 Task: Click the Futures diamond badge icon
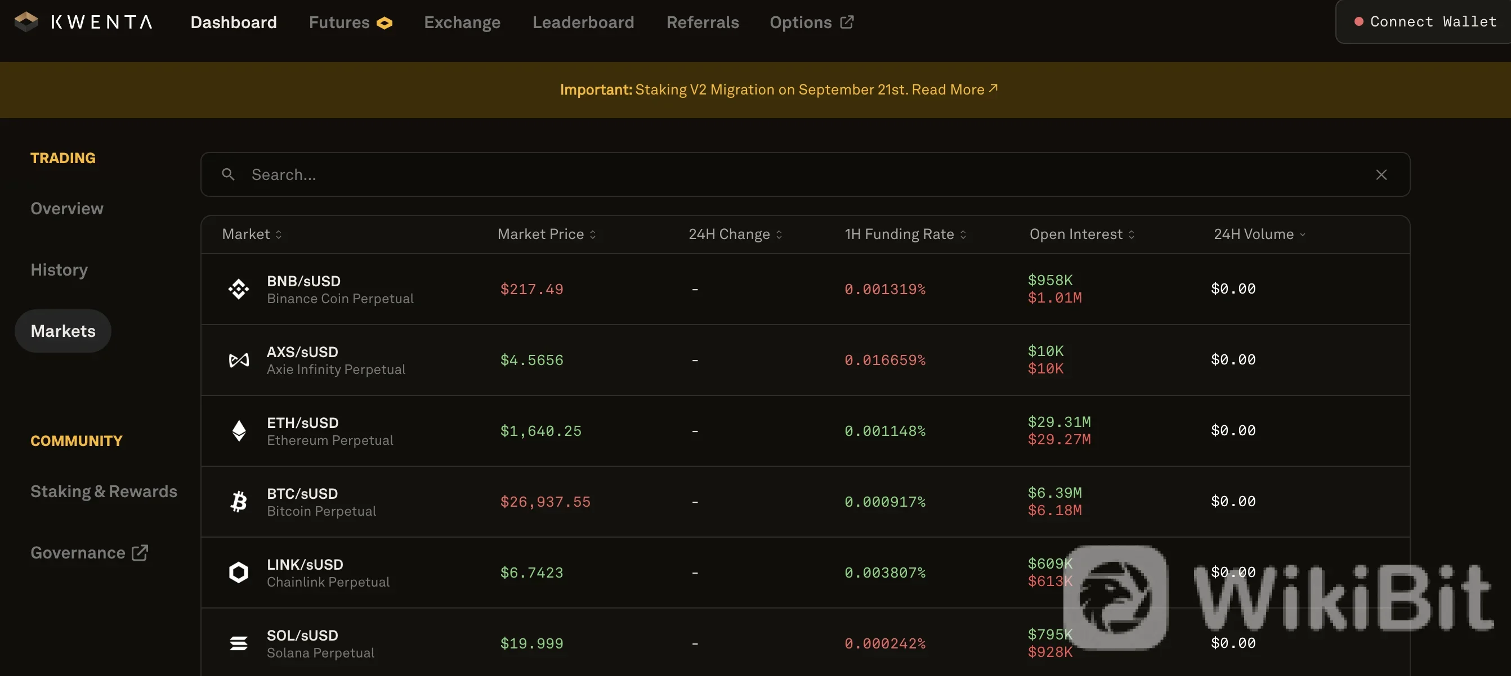[384, 23]
